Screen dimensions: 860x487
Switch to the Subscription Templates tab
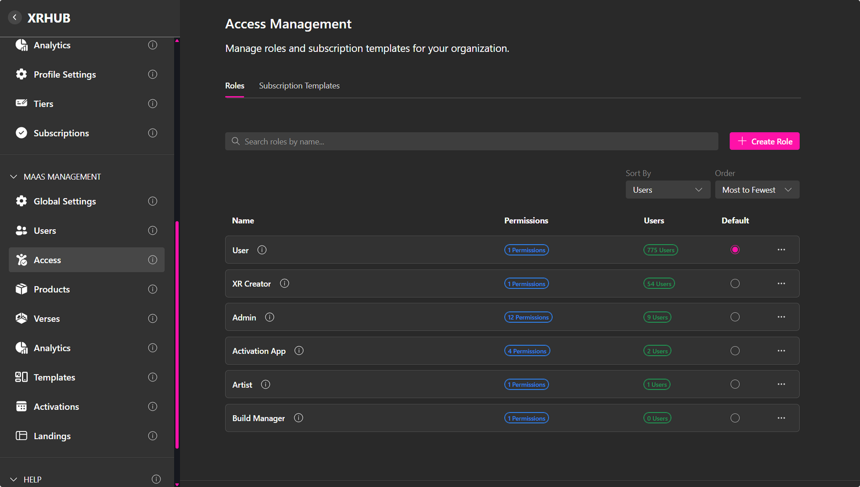pyautogui.click(x=299, y=86)
